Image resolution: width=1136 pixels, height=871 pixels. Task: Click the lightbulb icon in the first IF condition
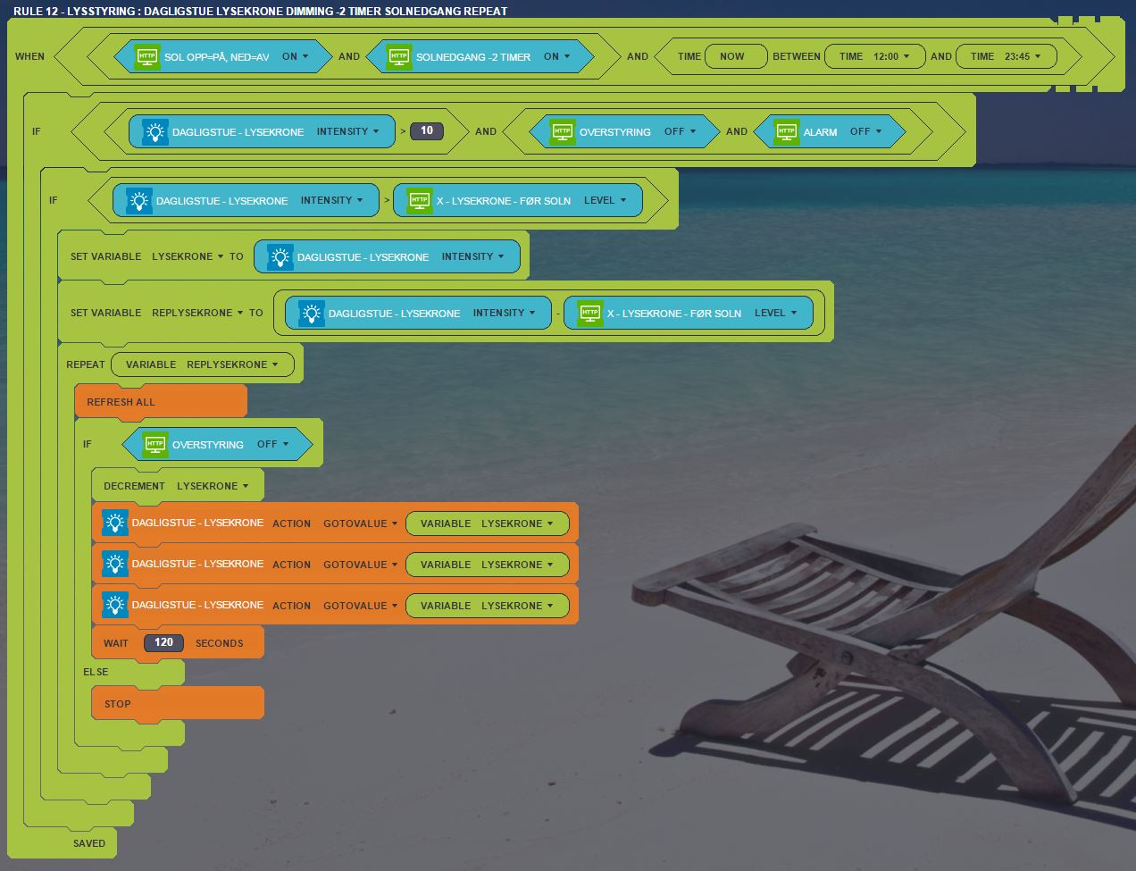155,131
